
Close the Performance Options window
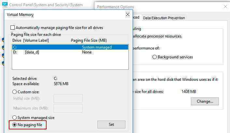[x=225, y=7]
